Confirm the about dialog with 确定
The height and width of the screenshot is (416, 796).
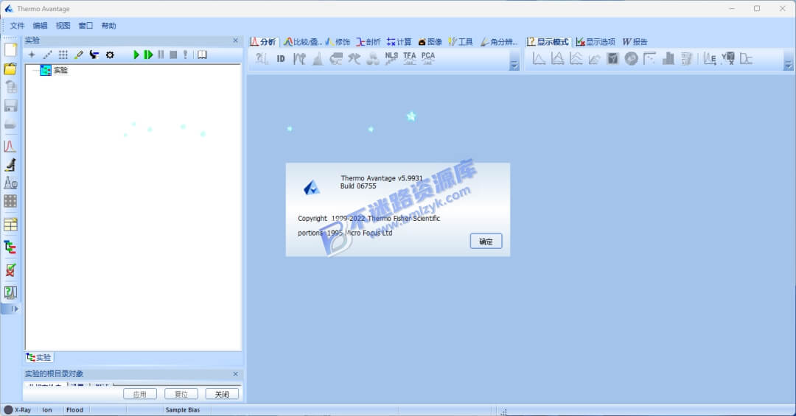click(486, 242)
